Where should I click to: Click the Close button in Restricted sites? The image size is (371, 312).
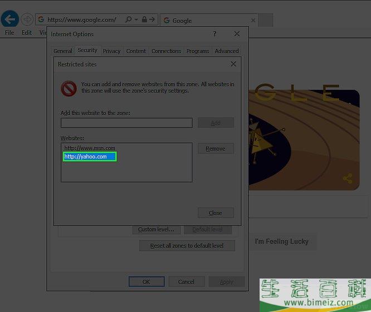click(x=216, y=213)
